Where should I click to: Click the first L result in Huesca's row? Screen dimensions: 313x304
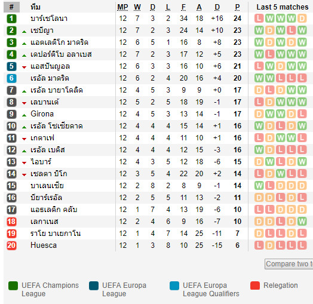point(259,245)
